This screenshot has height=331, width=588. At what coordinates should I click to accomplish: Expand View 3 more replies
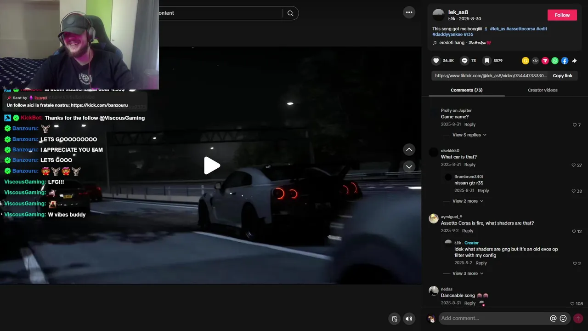point(468,274)
